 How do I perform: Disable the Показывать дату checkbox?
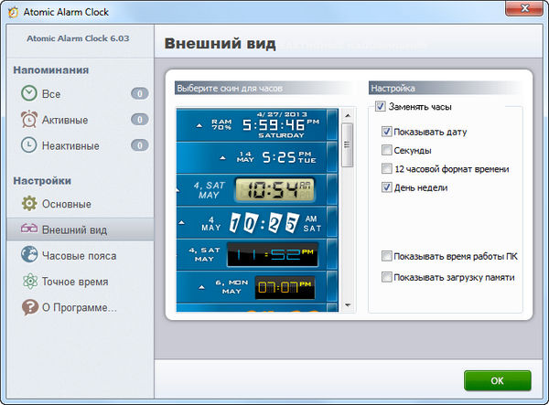click(x=388, y=132)
